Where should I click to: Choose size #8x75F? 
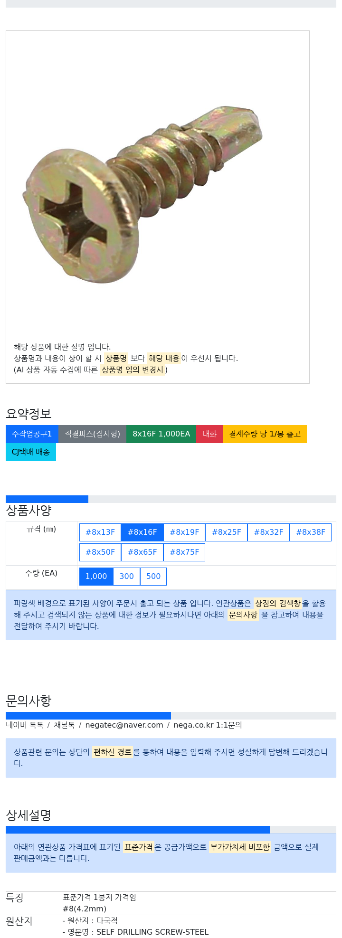(x=184, y=552)
